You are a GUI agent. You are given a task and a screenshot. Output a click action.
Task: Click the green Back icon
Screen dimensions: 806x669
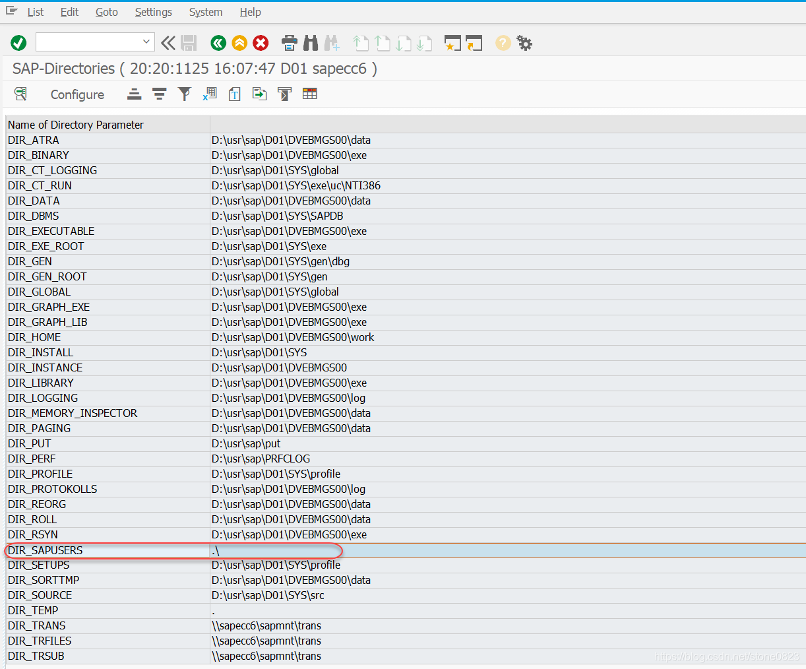(218, 43)
